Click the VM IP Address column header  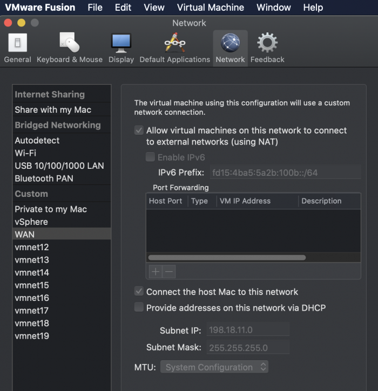(x=258, y=201)
